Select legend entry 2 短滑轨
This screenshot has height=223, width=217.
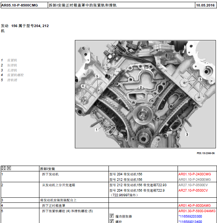[x=9, y=65]
